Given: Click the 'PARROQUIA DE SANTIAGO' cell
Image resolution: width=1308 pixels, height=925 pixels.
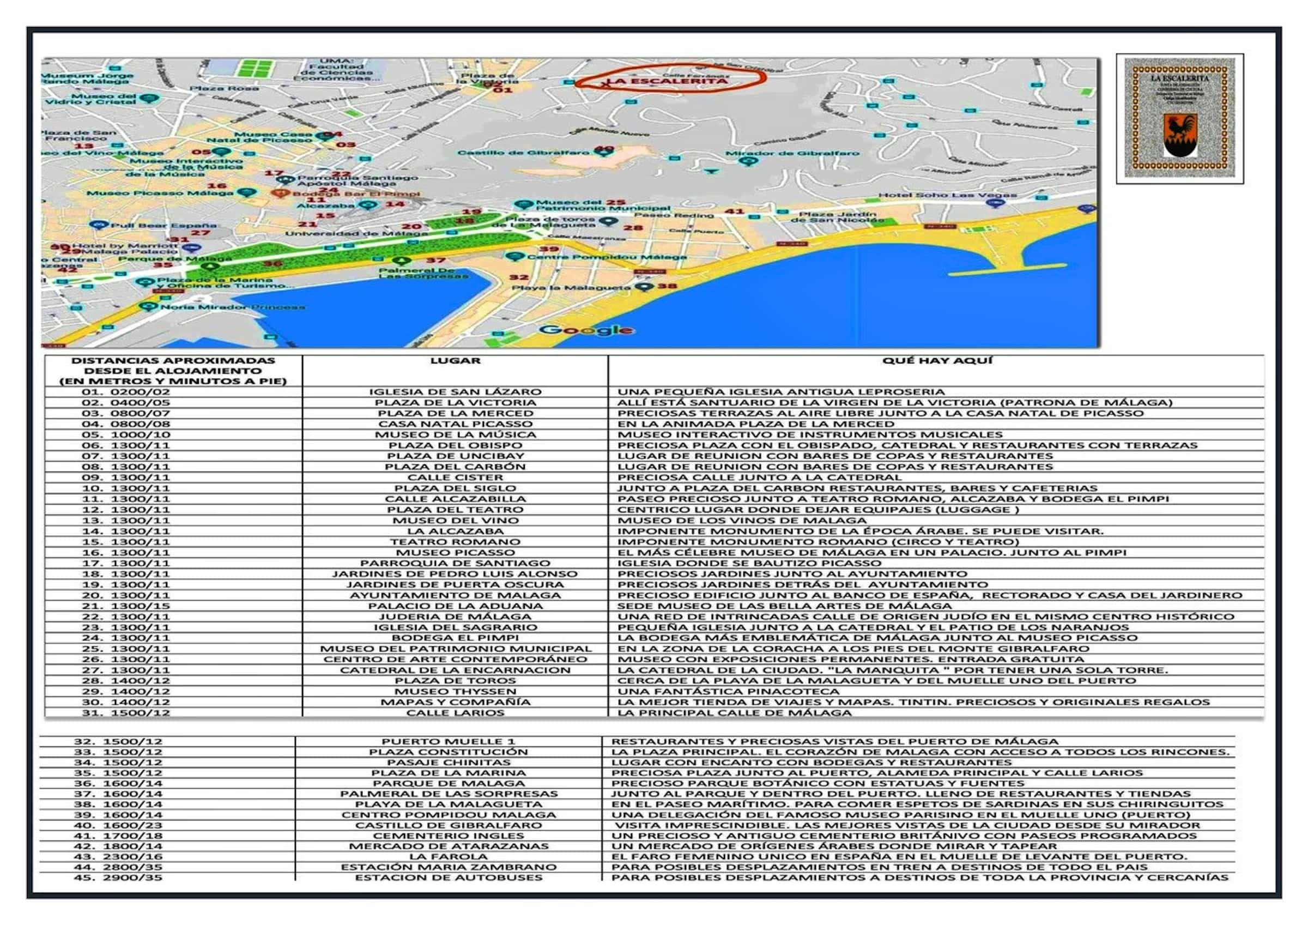Looking at the screenshot, I should pos(455,563).
